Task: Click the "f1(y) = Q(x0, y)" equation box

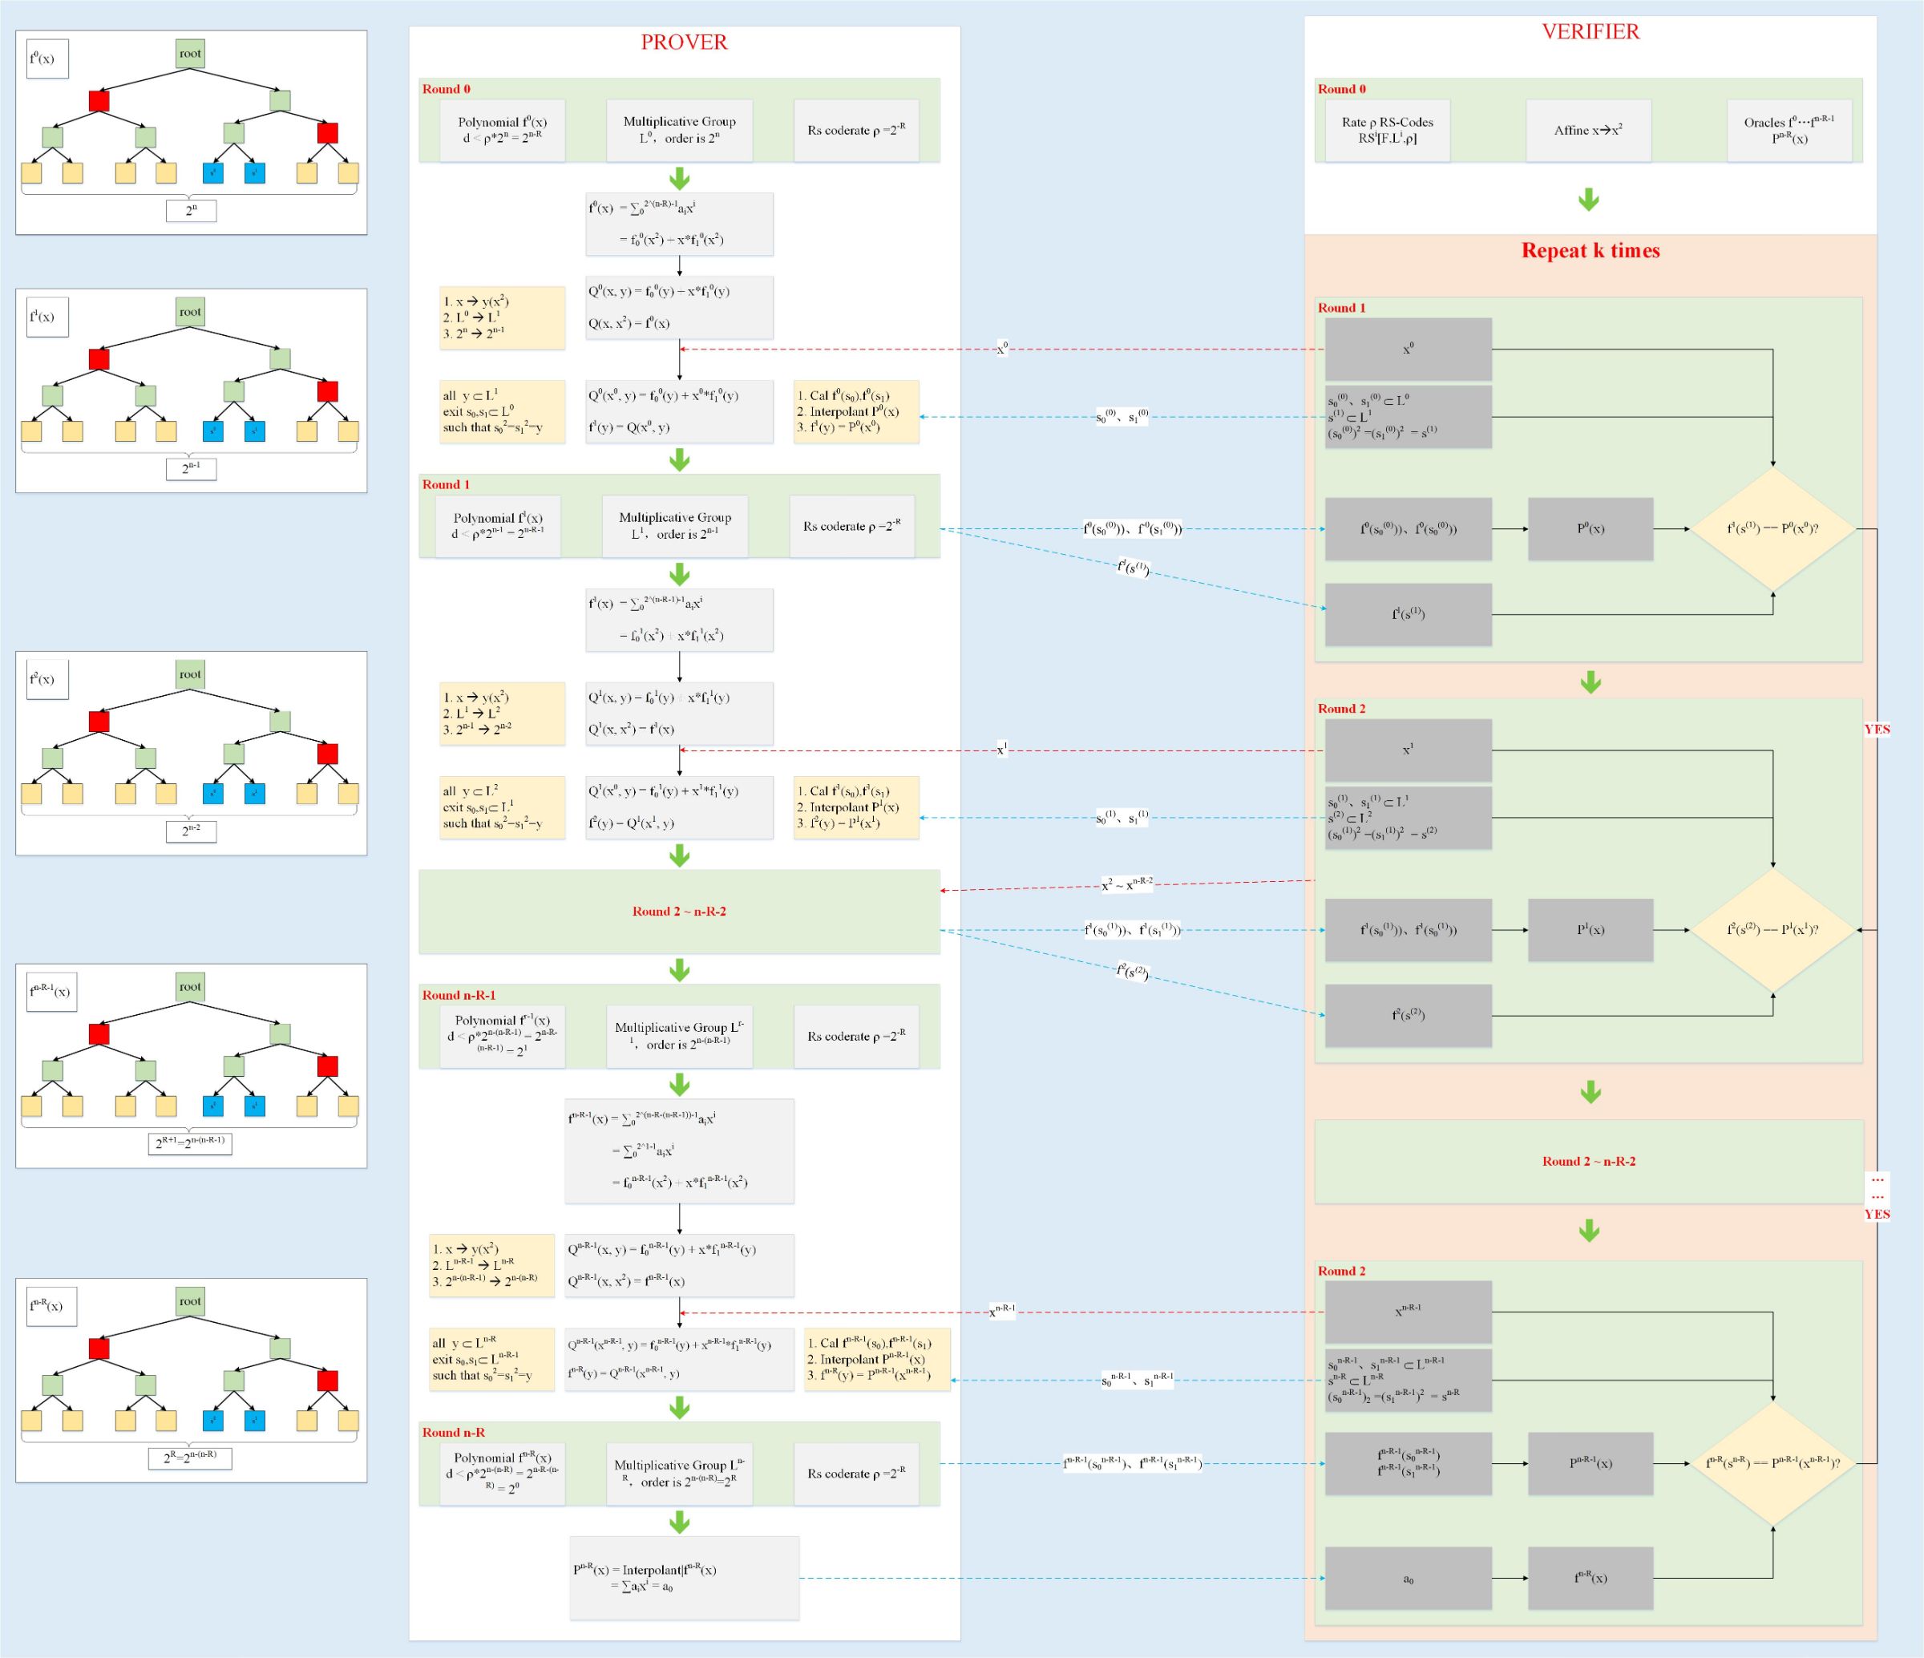Action: [x=679, y=411]
